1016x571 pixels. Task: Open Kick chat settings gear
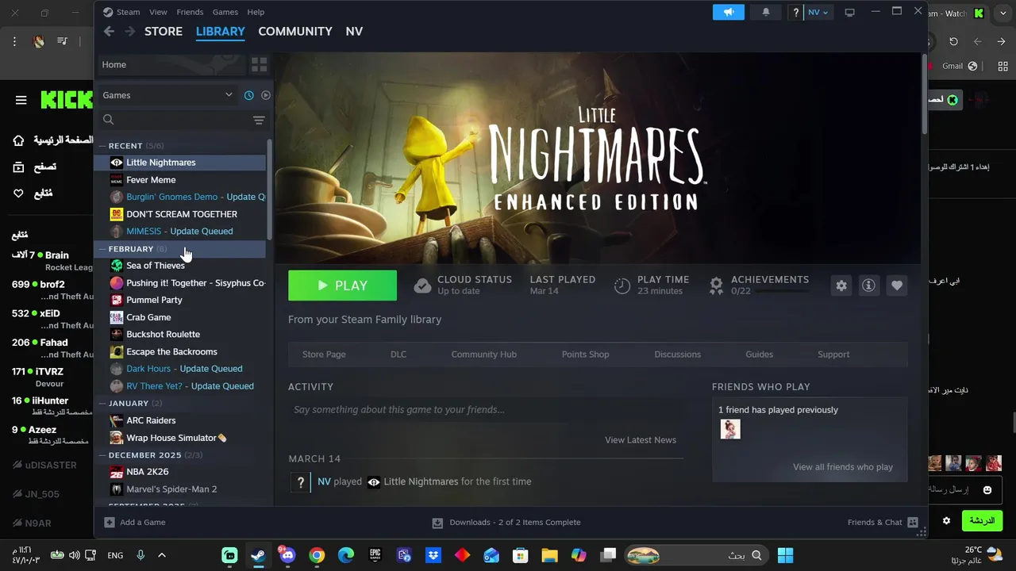click(x=946, y=521)
